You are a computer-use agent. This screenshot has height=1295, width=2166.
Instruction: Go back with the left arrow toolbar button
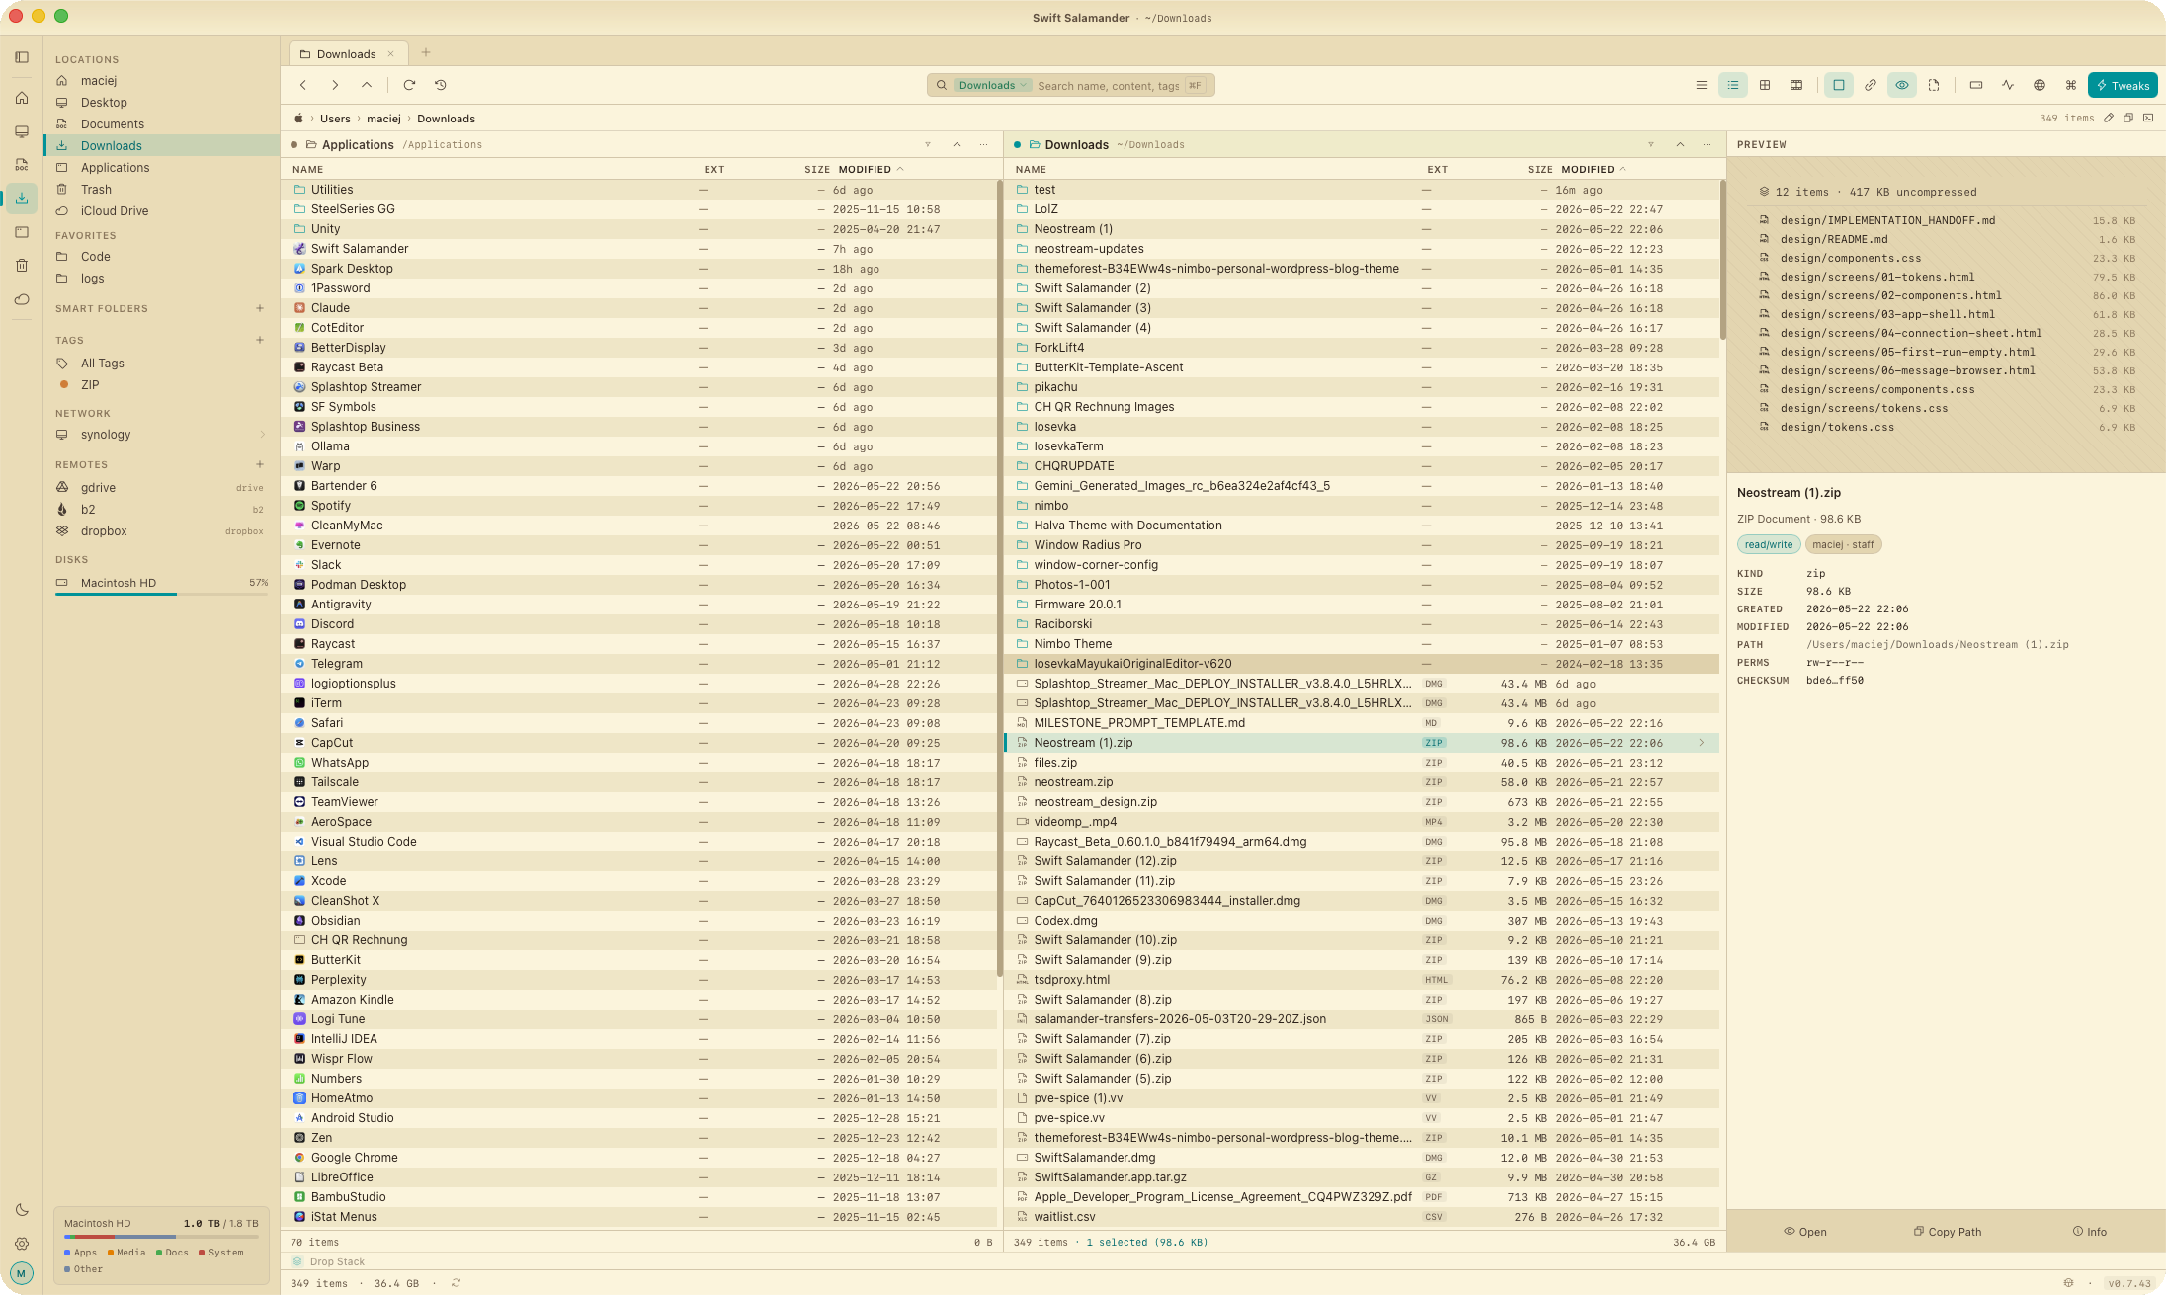(x=303, y=85)
